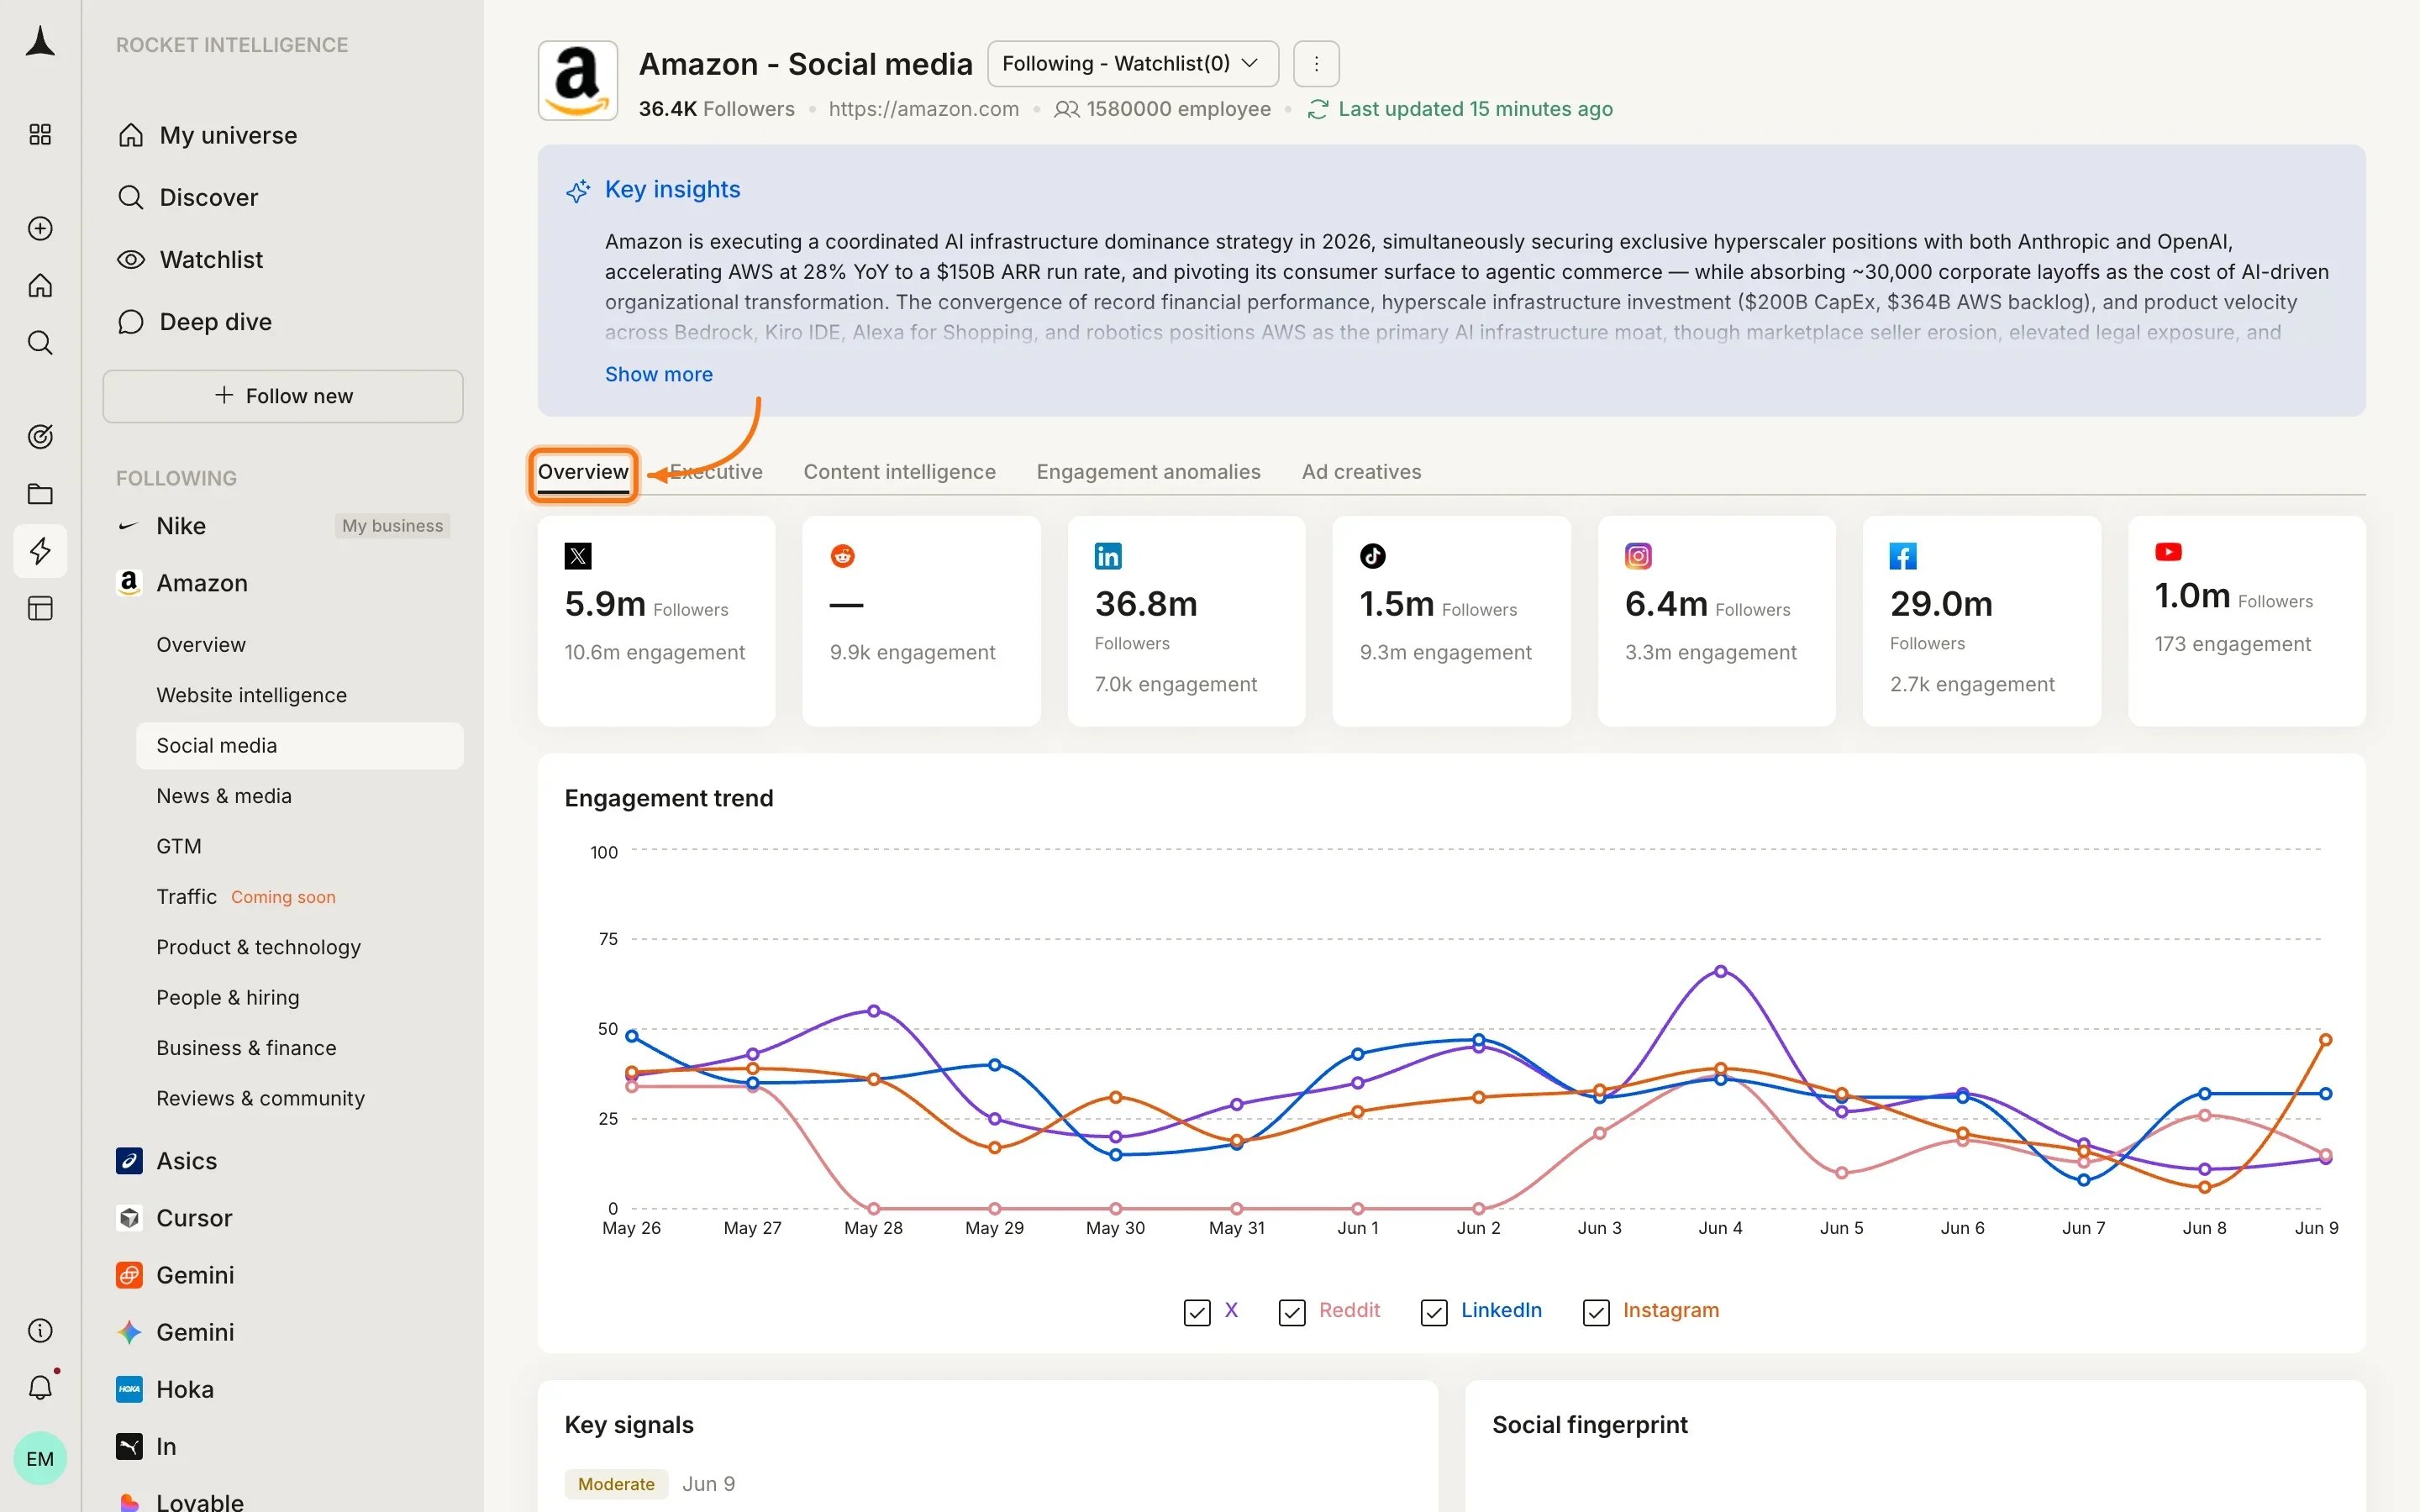Open the three-dot more options button
Screen dimensions: 2420x1512
point(1316,64)
